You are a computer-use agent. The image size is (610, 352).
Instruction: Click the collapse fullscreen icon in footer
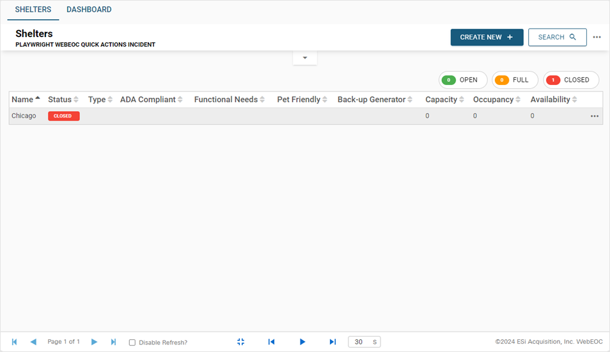pyautogui.click(x=240, y=342)
